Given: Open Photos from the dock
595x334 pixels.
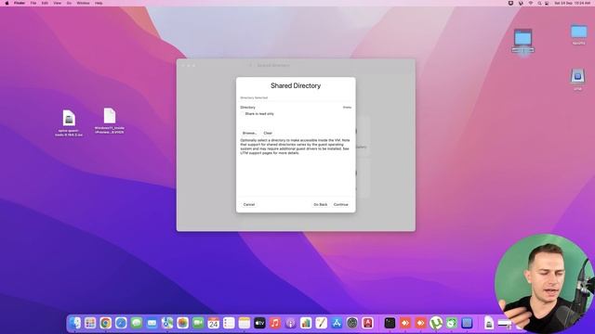Looking at the screenshot, I should (x=182, y=323).
